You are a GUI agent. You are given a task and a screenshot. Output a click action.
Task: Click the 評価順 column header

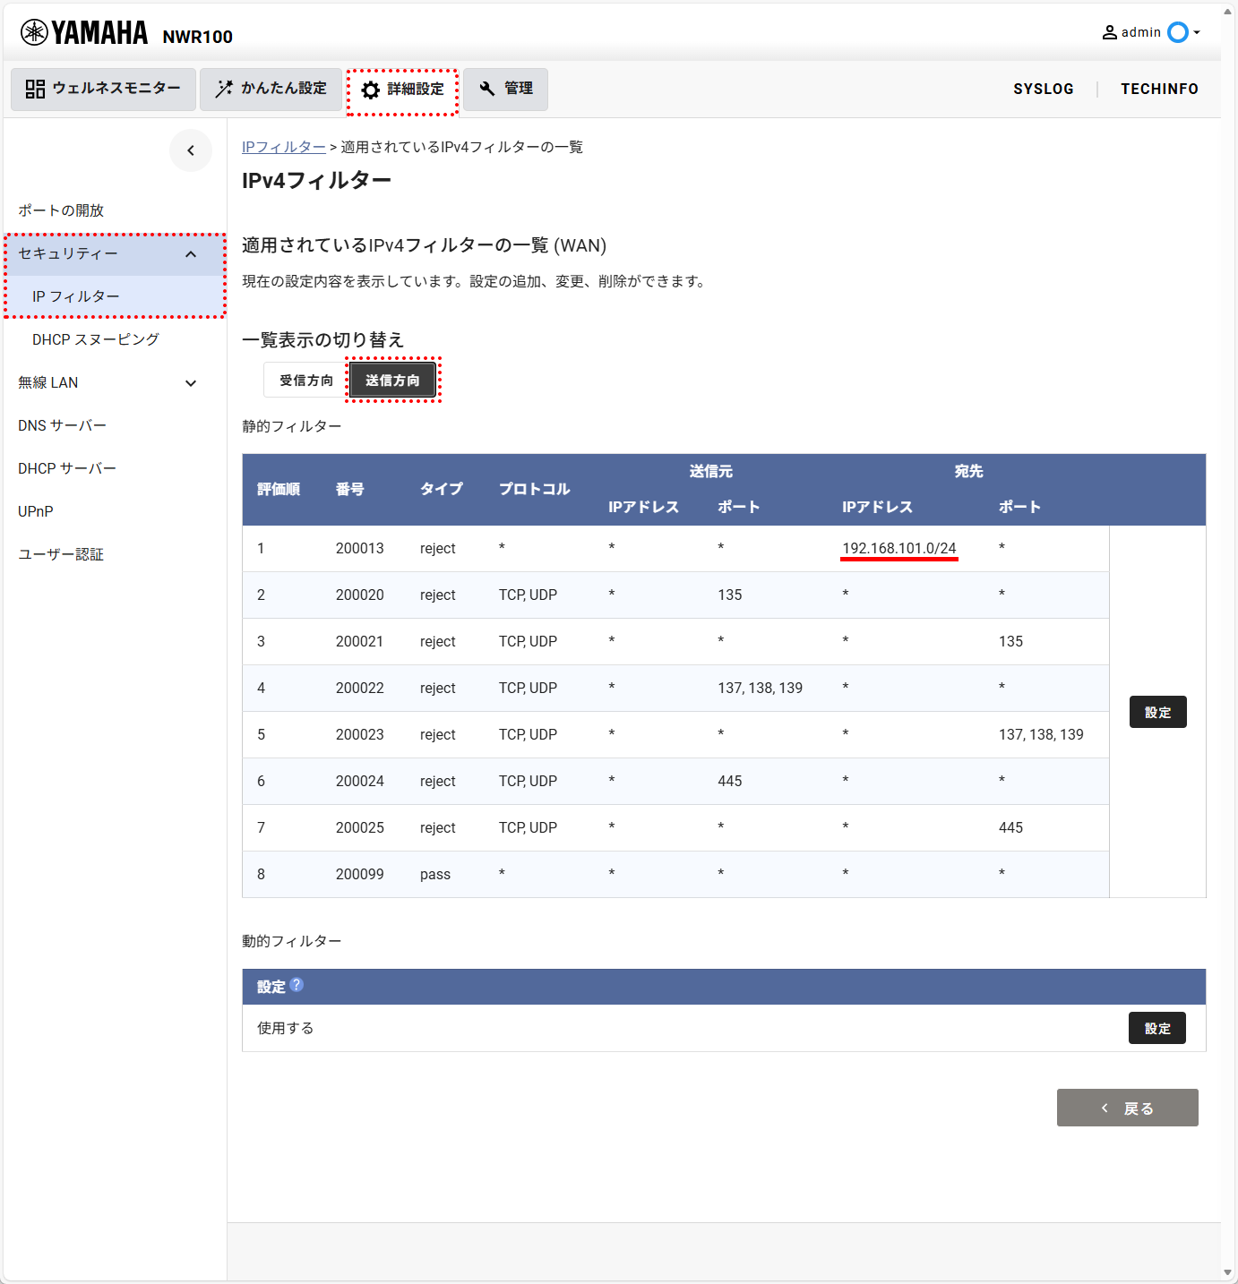pyautogui.click(x=279, y=489)
